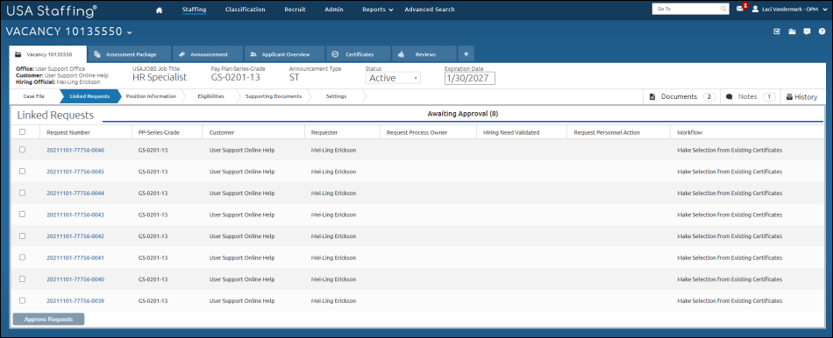Expand the Vacancy 10135550 title dropdown
This screenshot has width=833, height=338.
coord(129,32)
